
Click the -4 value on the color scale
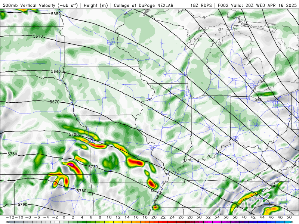46,217
